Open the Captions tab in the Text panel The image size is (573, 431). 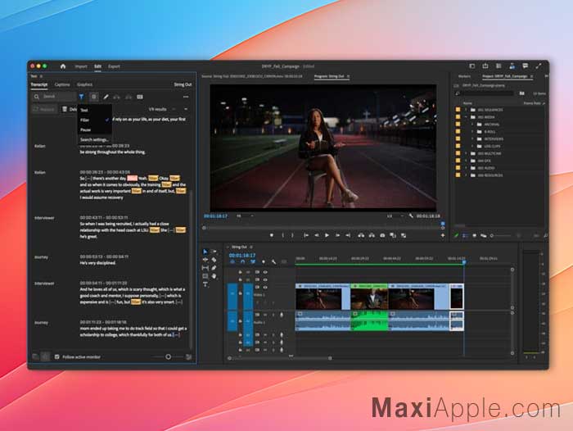click(62, 84)
